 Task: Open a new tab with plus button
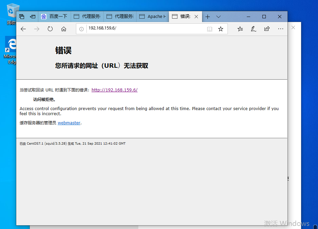[x=207, y=17]
